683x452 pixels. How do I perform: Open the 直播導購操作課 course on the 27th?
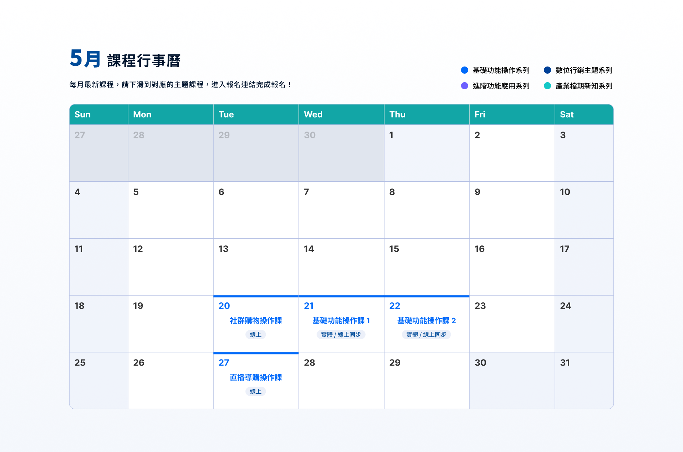(256, 378)
